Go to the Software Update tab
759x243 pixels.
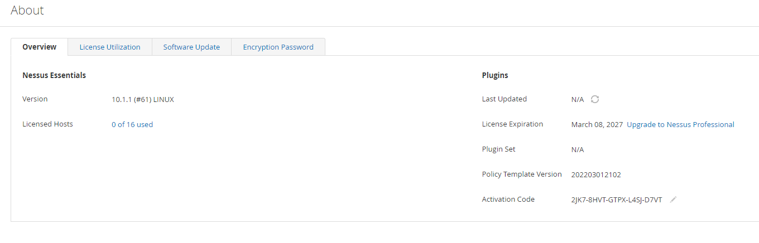tap(191, 47)
